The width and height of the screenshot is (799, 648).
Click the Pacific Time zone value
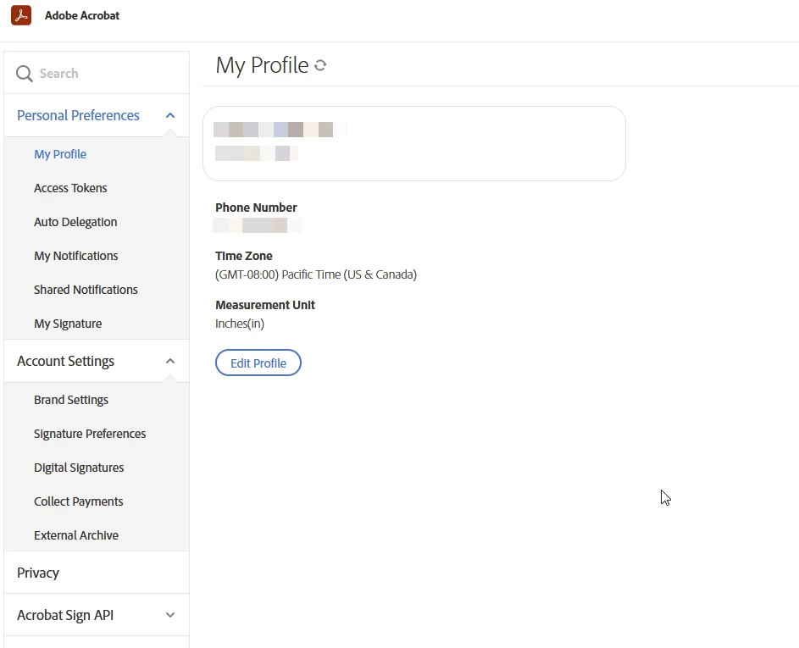coord(316,274)
